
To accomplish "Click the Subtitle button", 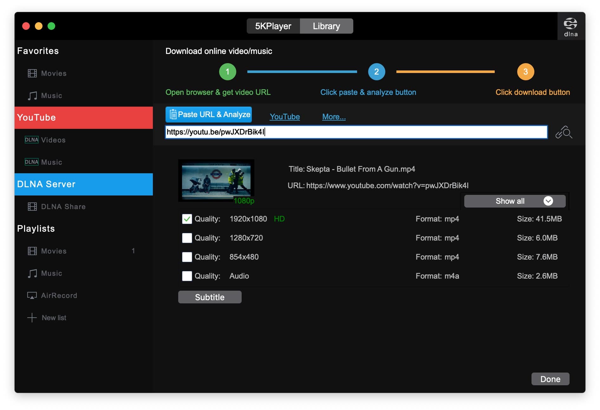I will click(210, 297).
